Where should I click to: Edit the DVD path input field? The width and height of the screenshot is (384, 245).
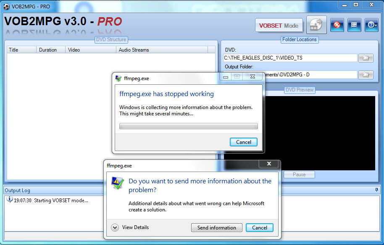(x=290, y=58)
